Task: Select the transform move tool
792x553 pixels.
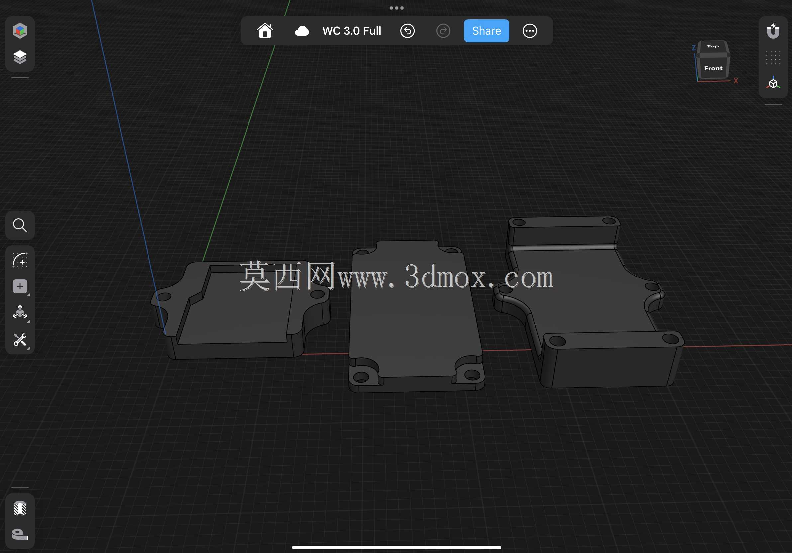Action: click(x=20, y=312)
